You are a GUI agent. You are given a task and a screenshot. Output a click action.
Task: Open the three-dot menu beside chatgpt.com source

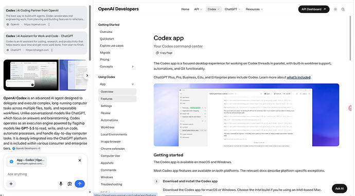52,50
